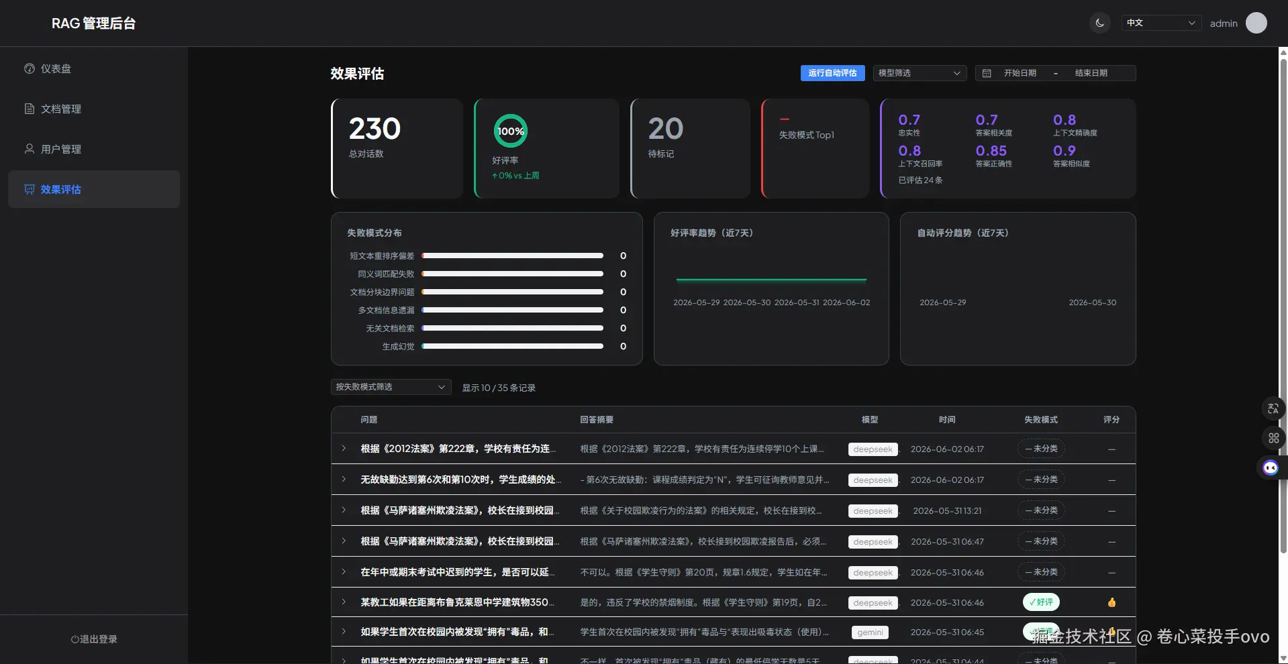The height and width of the screenshot is (664, 1288).
Task: Click the 回答摘要 column header
Action: pos(597,420)
